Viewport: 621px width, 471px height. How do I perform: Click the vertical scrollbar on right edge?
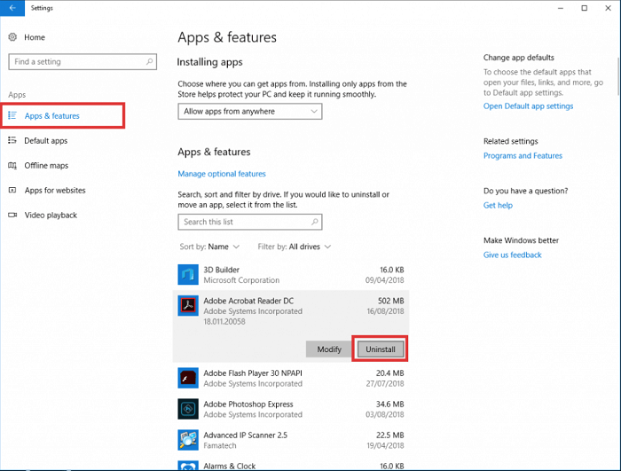tap(618, 76)
